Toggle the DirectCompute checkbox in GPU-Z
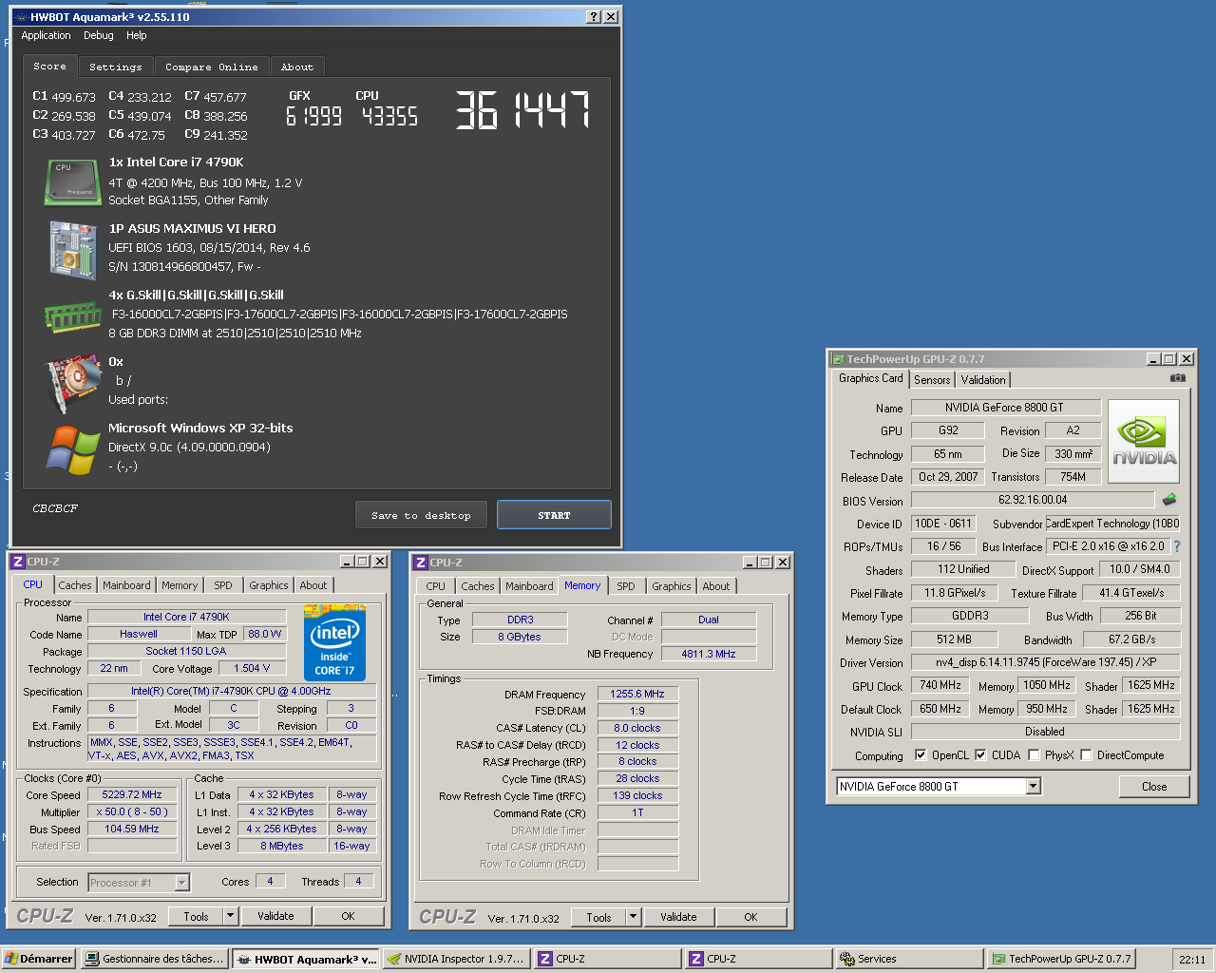The height and width of the screenshot is (973, 1216). pyautogui.click(x=1086, y=755)
